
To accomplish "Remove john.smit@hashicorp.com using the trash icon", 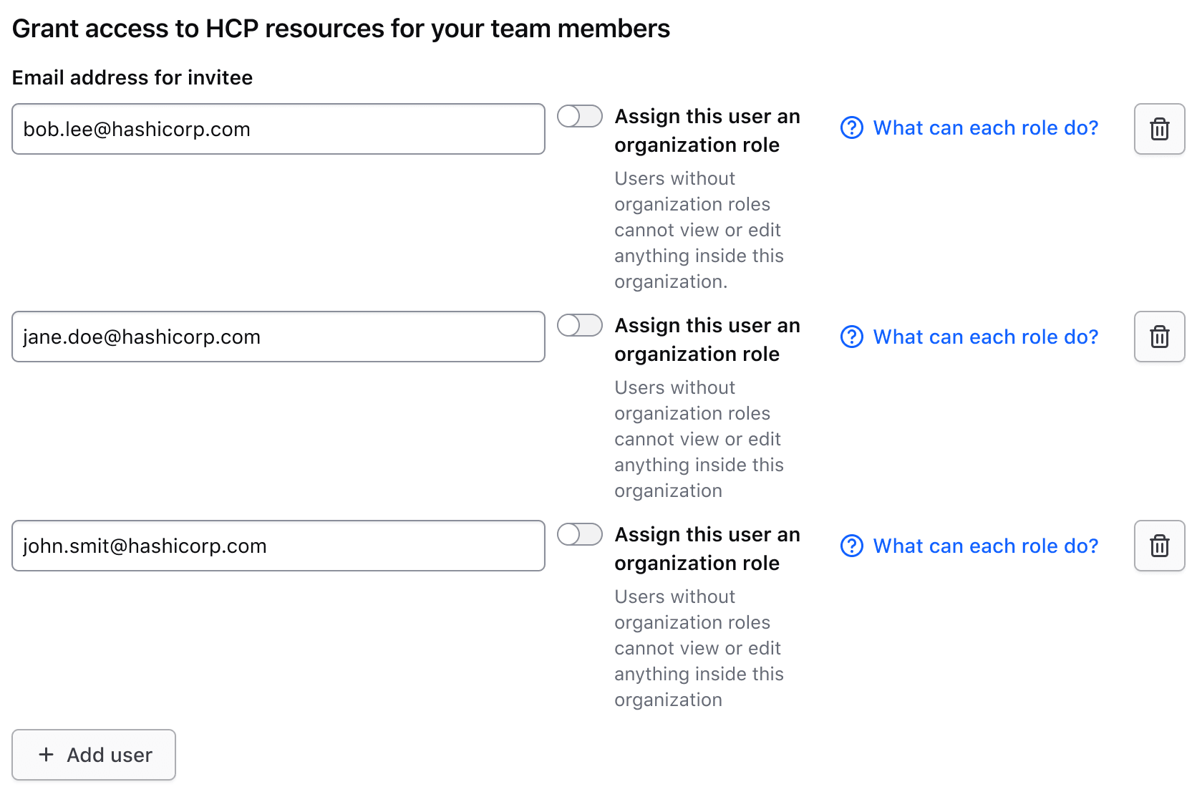I will (1159, 546).
